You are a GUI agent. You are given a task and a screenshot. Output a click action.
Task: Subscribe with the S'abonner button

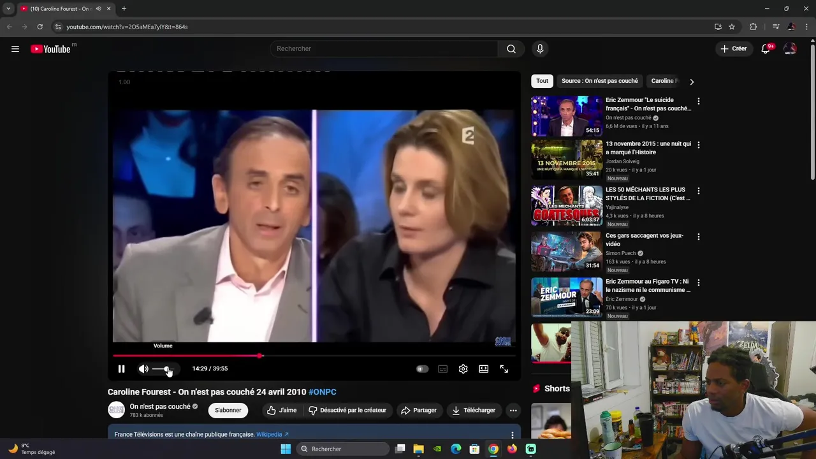(x=228, y=410)
